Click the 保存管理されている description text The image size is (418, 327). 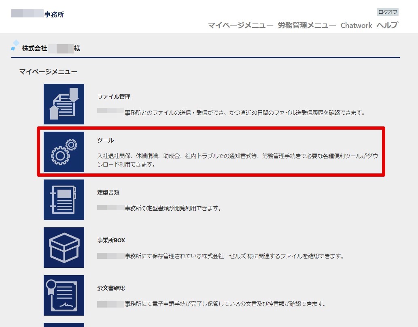tap(221, 256)
